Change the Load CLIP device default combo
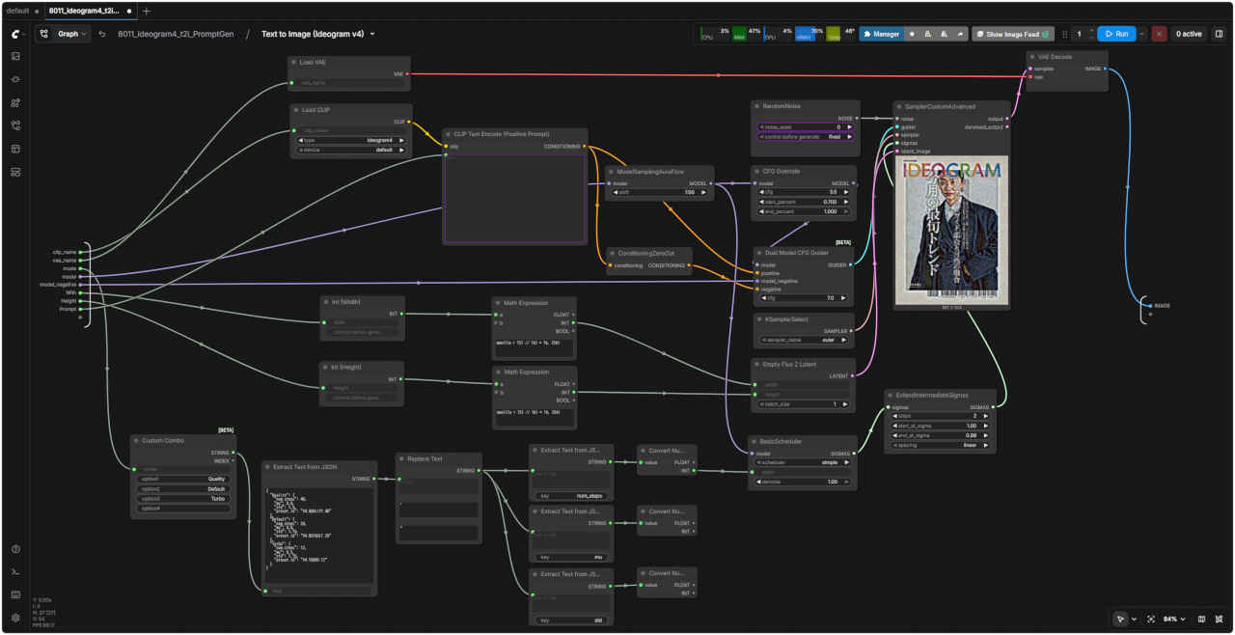 (351, 150)
